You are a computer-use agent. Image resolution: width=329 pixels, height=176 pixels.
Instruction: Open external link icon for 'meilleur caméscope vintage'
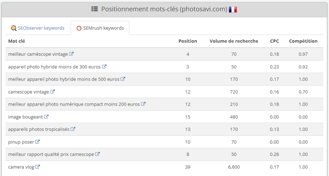(71, 54)
